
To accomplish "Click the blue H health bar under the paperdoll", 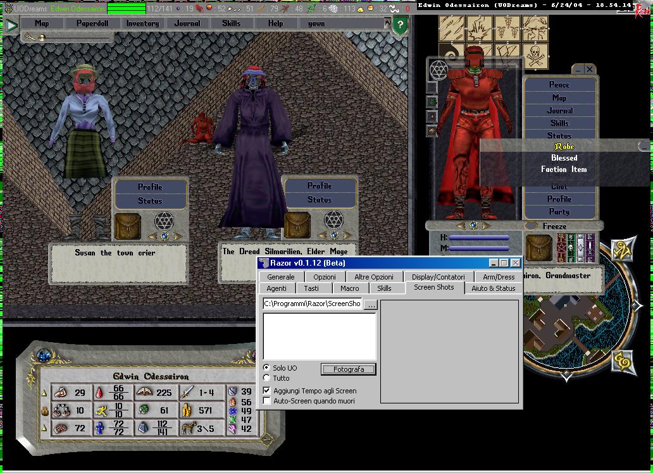I will [x=479, y=238].
